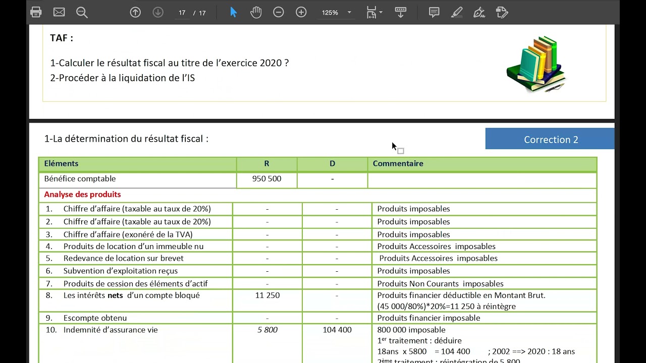Image resolution: width=646 pixels, height=363 pixels.
Task: Click the Produits financier imposable comment
Action: pos(428,318)
